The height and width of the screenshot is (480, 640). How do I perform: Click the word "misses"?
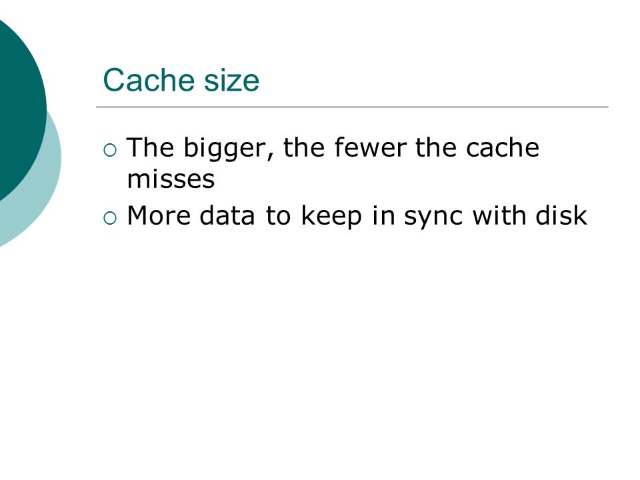(171, 179)
